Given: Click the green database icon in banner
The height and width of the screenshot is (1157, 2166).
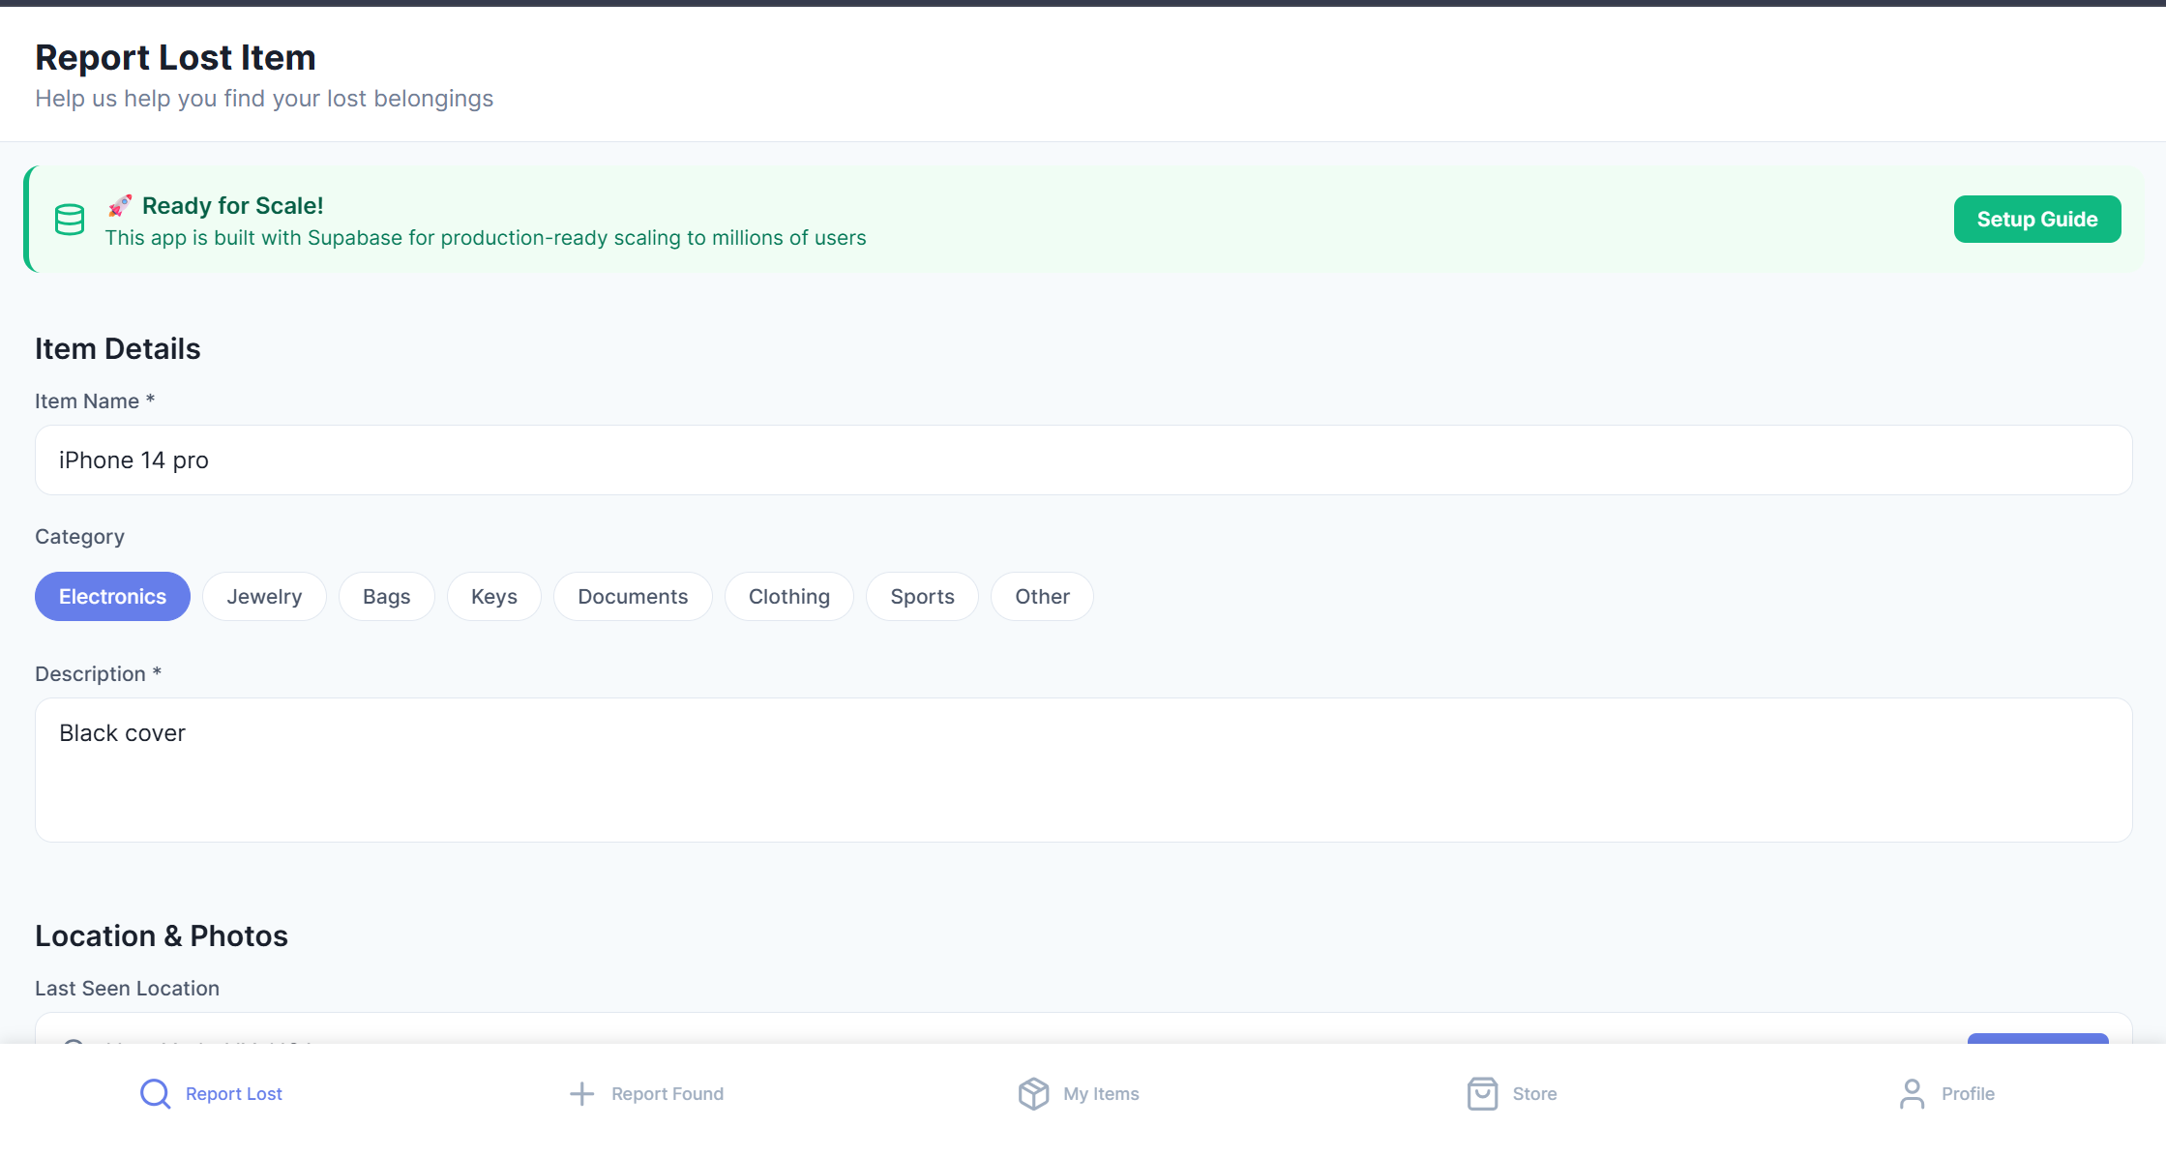Looking at the screenshot, I should pyautogui.click(x=70, y=220).
